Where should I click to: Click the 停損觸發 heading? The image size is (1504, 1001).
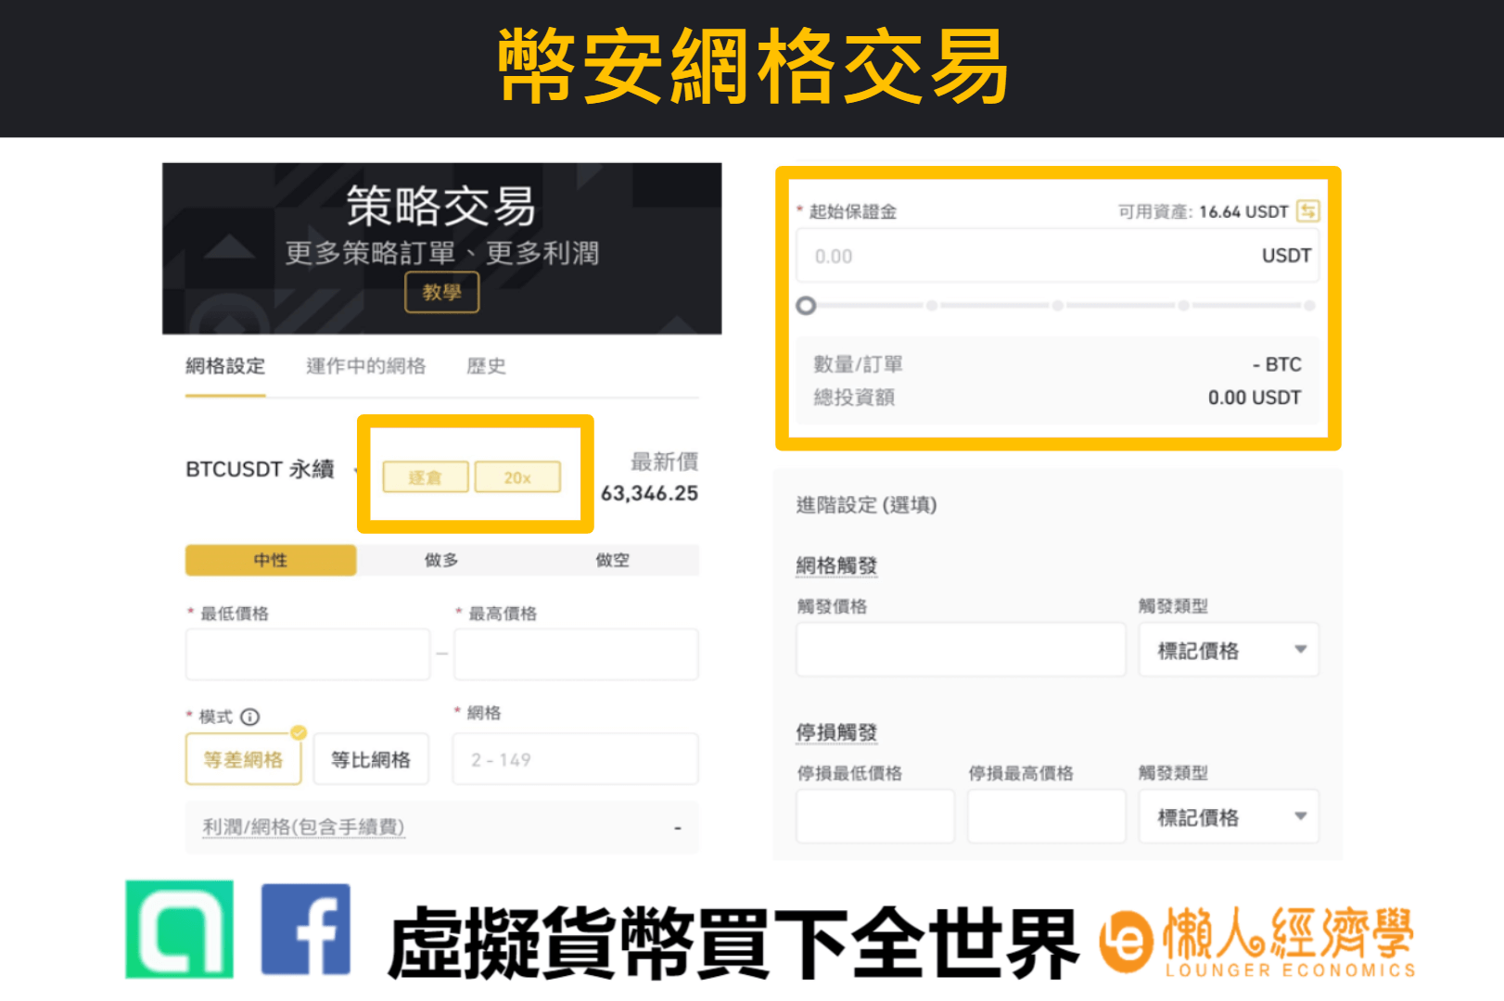[x=836, y=732]
